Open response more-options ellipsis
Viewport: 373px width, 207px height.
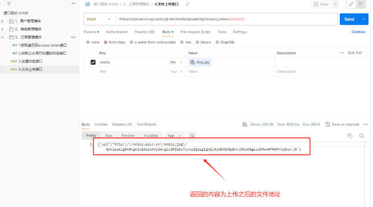click(x=366, y=124)
